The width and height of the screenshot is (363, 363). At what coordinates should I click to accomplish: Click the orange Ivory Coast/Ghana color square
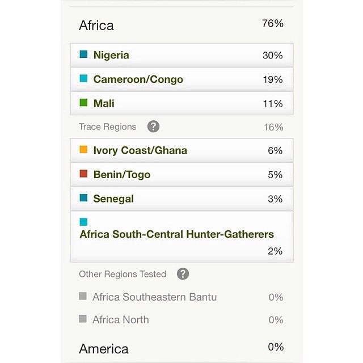(x=83, y=149)
